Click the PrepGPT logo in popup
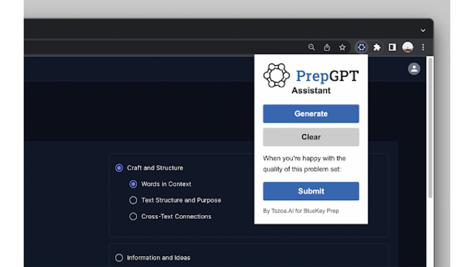This screenshot has height=267, width=474. tap(276, 75)
